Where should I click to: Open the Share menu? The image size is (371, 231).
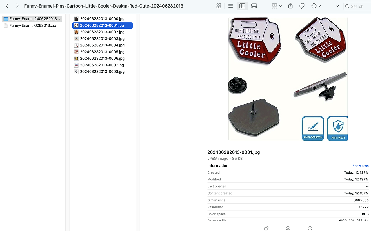point(290,6)
